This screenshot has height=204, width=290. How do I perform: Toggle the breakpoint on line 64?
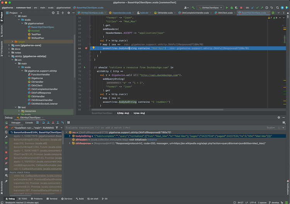85,49
